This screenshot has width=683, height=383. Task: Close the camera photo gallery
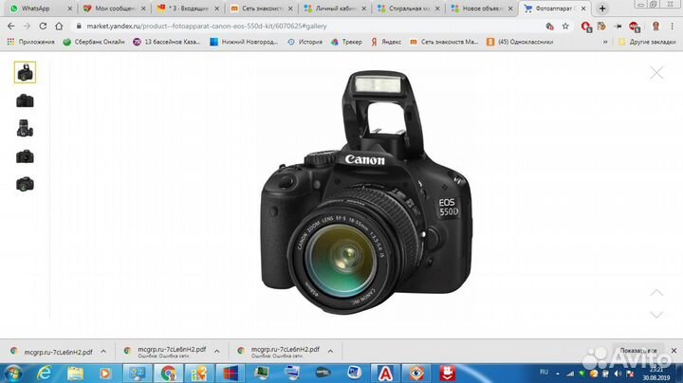(656, 73)
